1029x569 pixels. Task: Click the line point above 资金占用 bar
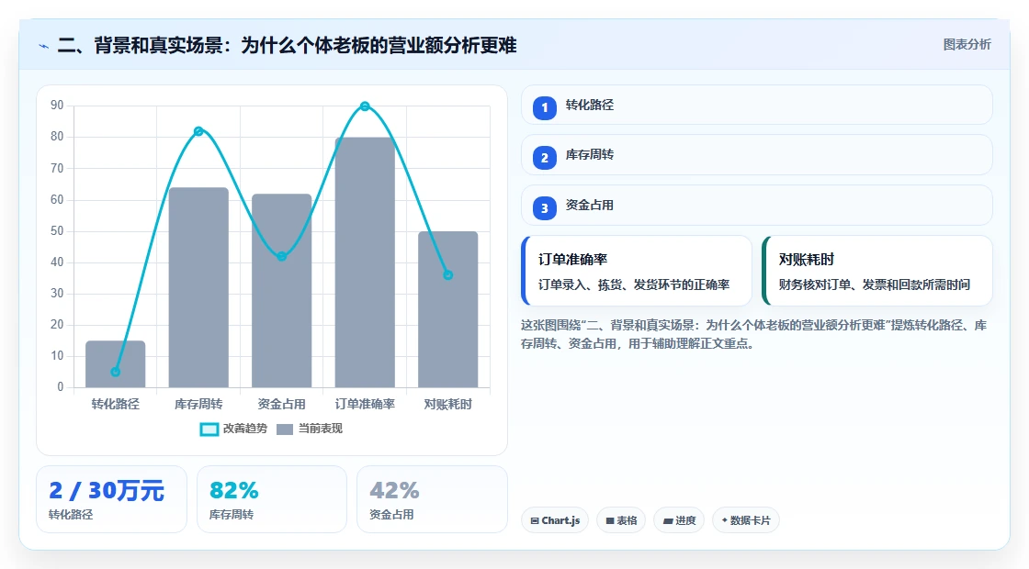point(281,256)
